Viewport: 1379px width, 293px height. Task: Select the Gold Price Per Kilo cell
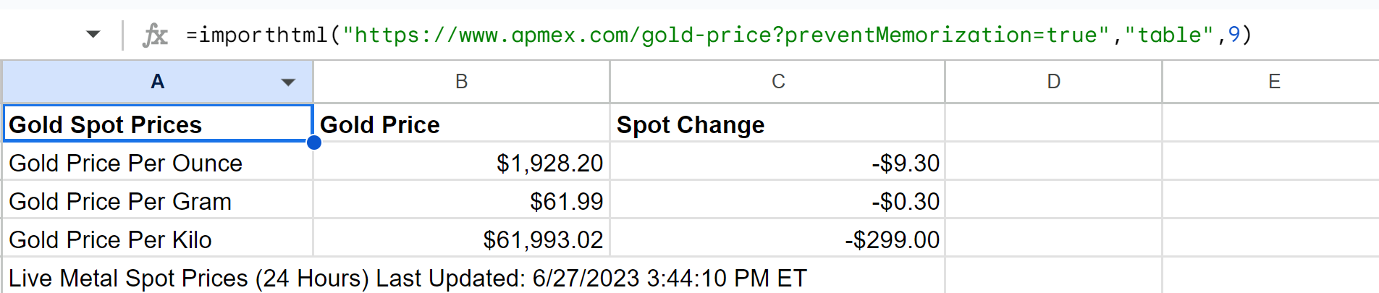coord(157,239)
